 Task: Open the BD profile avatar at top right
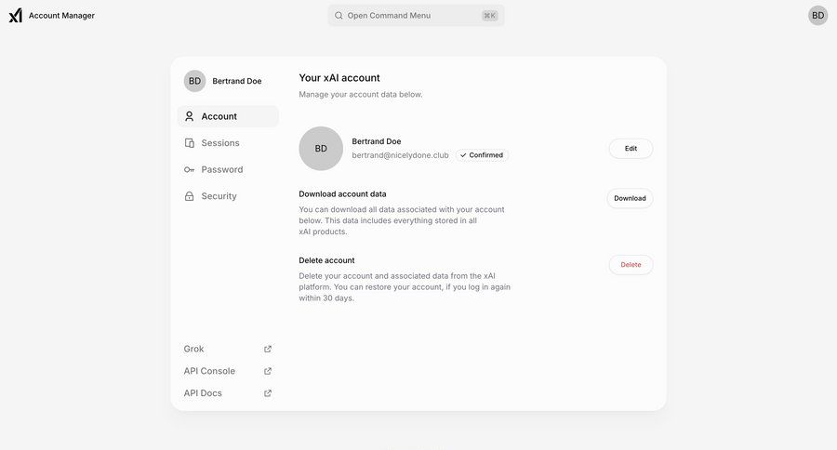point(817,16)
